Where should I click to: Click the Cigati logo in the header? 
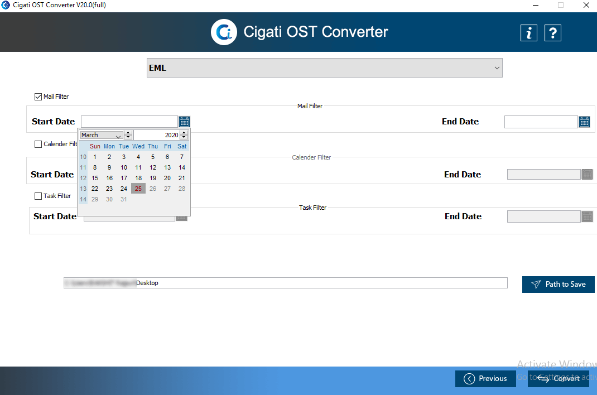click(224, 32)
